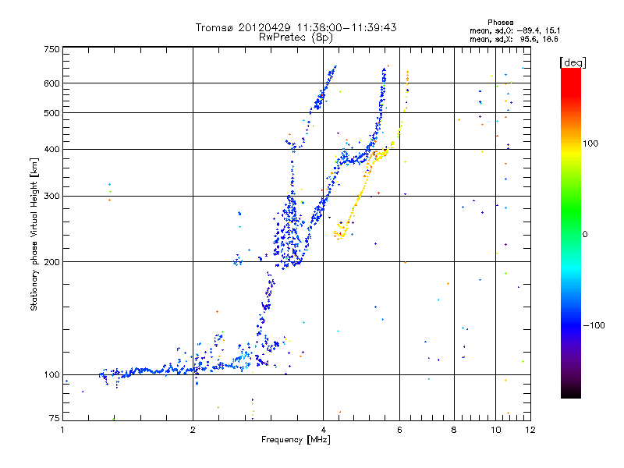This screenshot has height=468, width=624.
Task: Click the yellow X-mode trace hook near 240 km
Action: (340, 232)
